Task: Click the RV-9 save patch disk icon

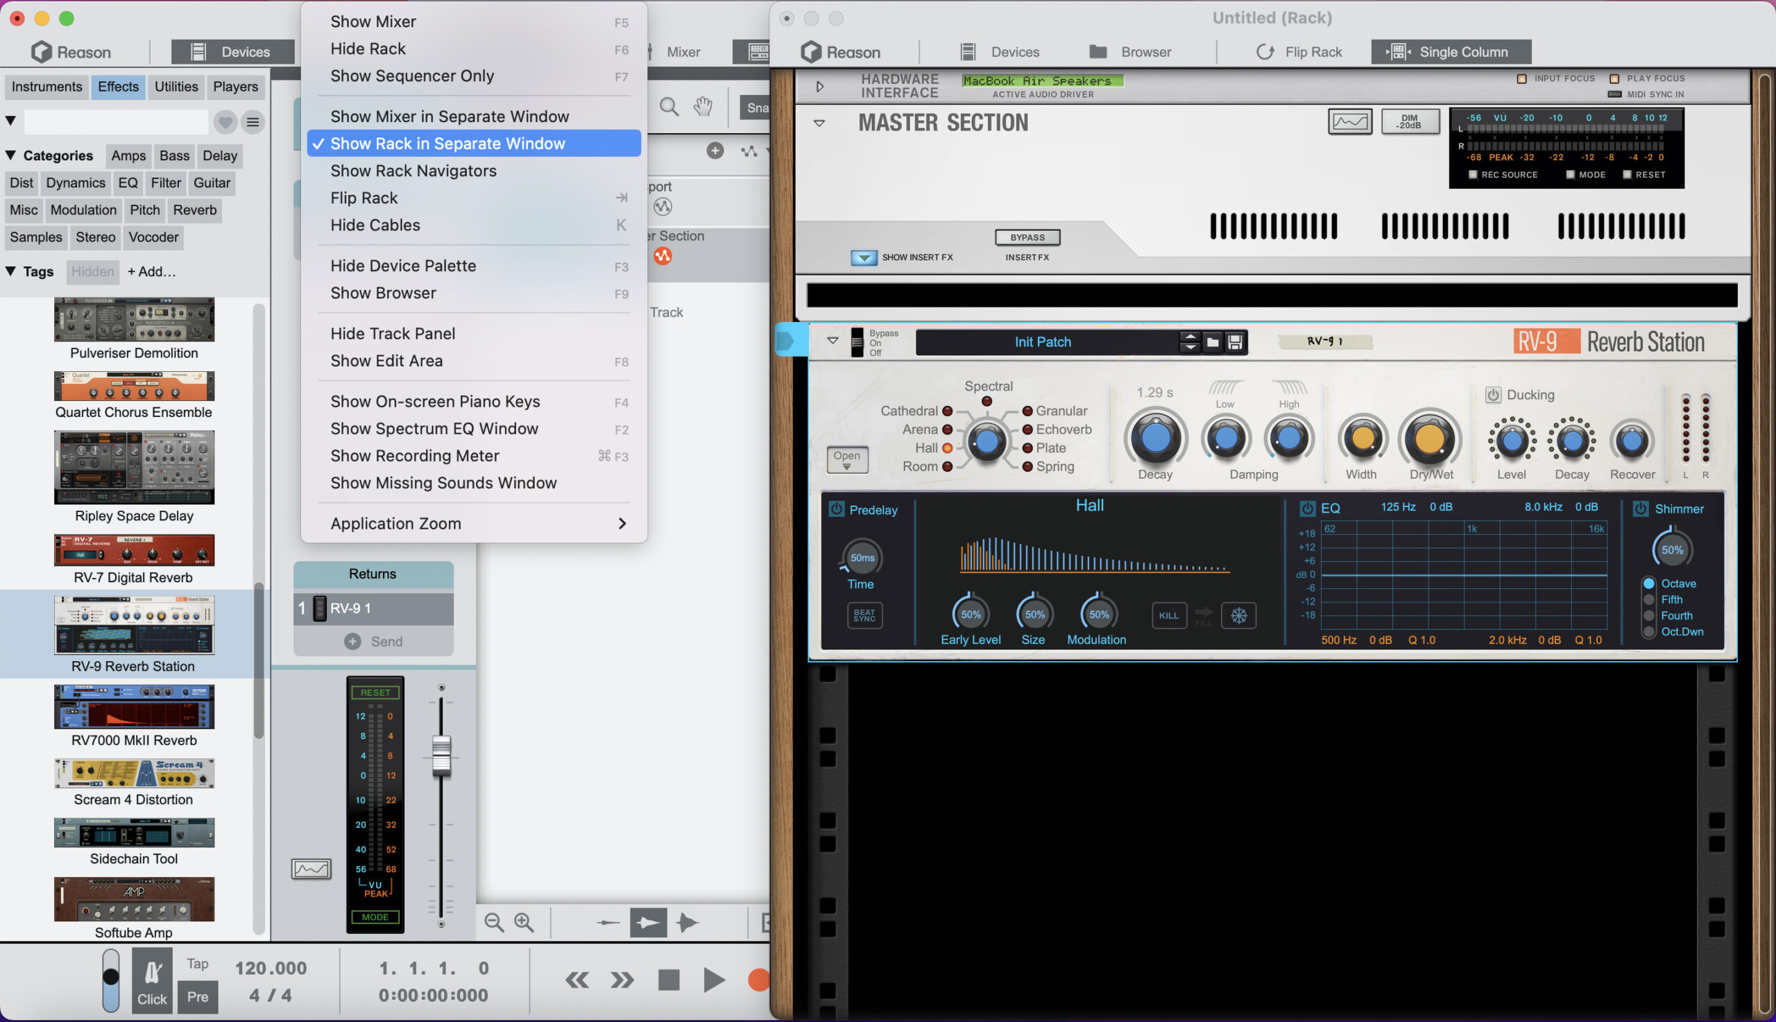Action: pyautogui.click(x=1235, y=342)
